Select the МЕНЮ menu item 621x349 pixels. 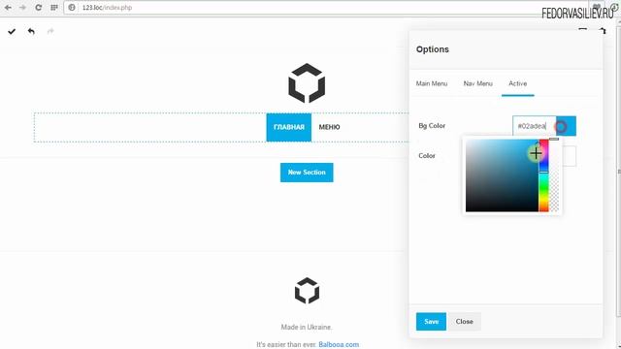(x=330, y=127)
